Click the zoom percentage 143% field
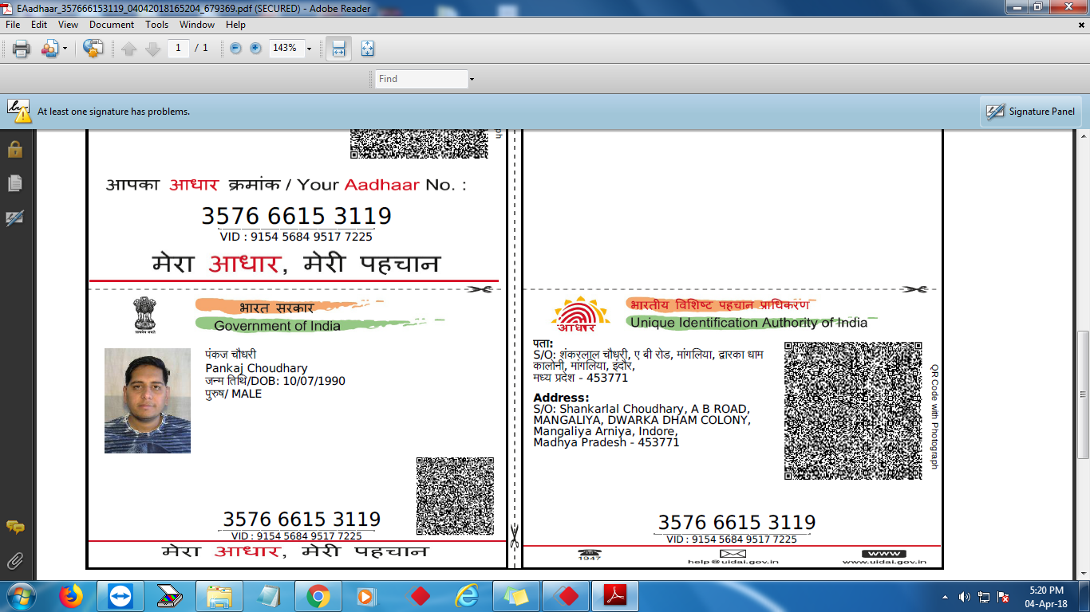1090x612 pixels. point(286,49)
